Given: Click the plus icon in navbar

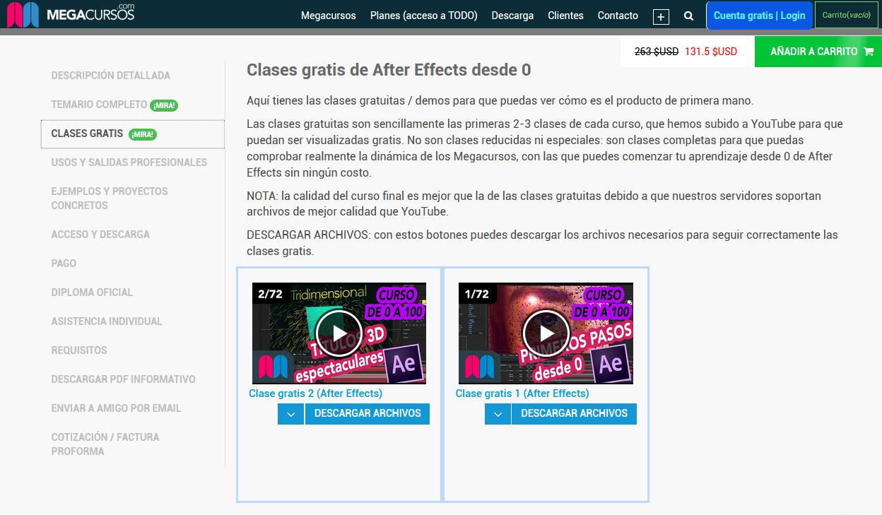Looking at the screenshot, I should click(x=661, y=17).
